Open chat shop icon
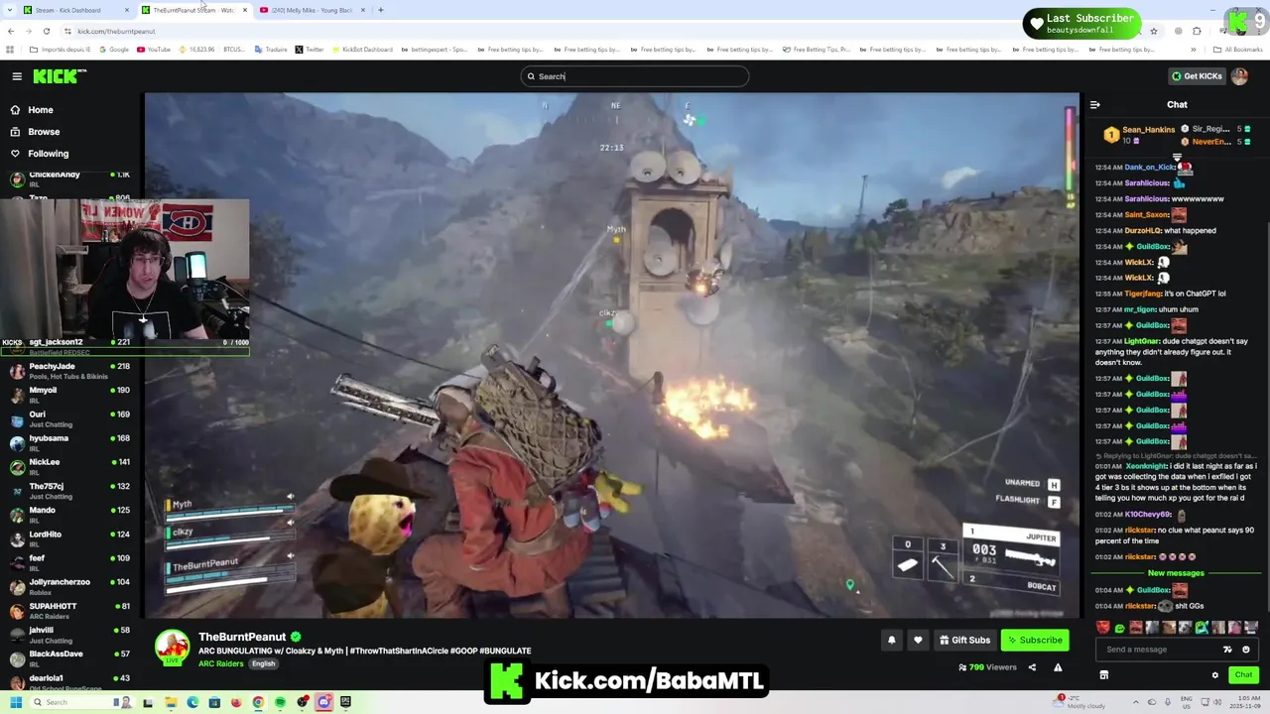Viewport: 1270px width, 714px height. coord(1103,674)
